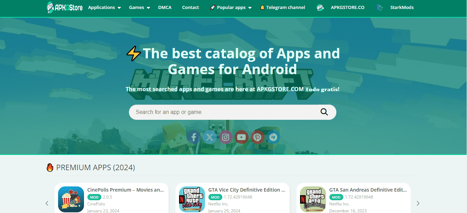Open the APKGStore logo home link
This screenshot has height=213, width=467.
click(x=65, y=7)
